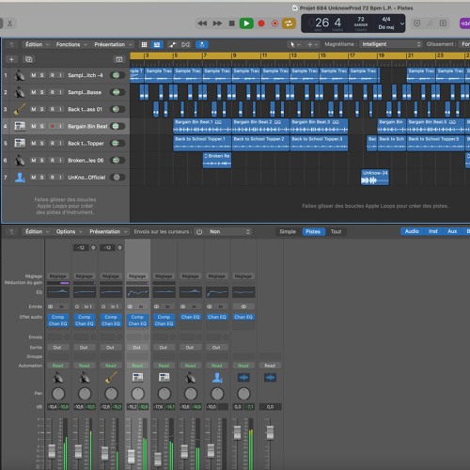The height and width of the screenshot is (470, 470).
Task: Toggle the automation view icon in tracks toolbar
Action: (x=172, y=44)
